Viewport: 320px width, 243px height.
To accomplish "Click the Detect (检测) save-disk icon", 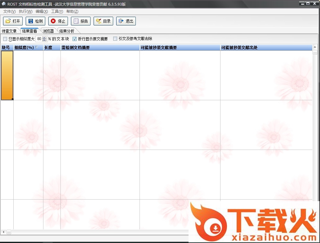I will coord(31,21).
